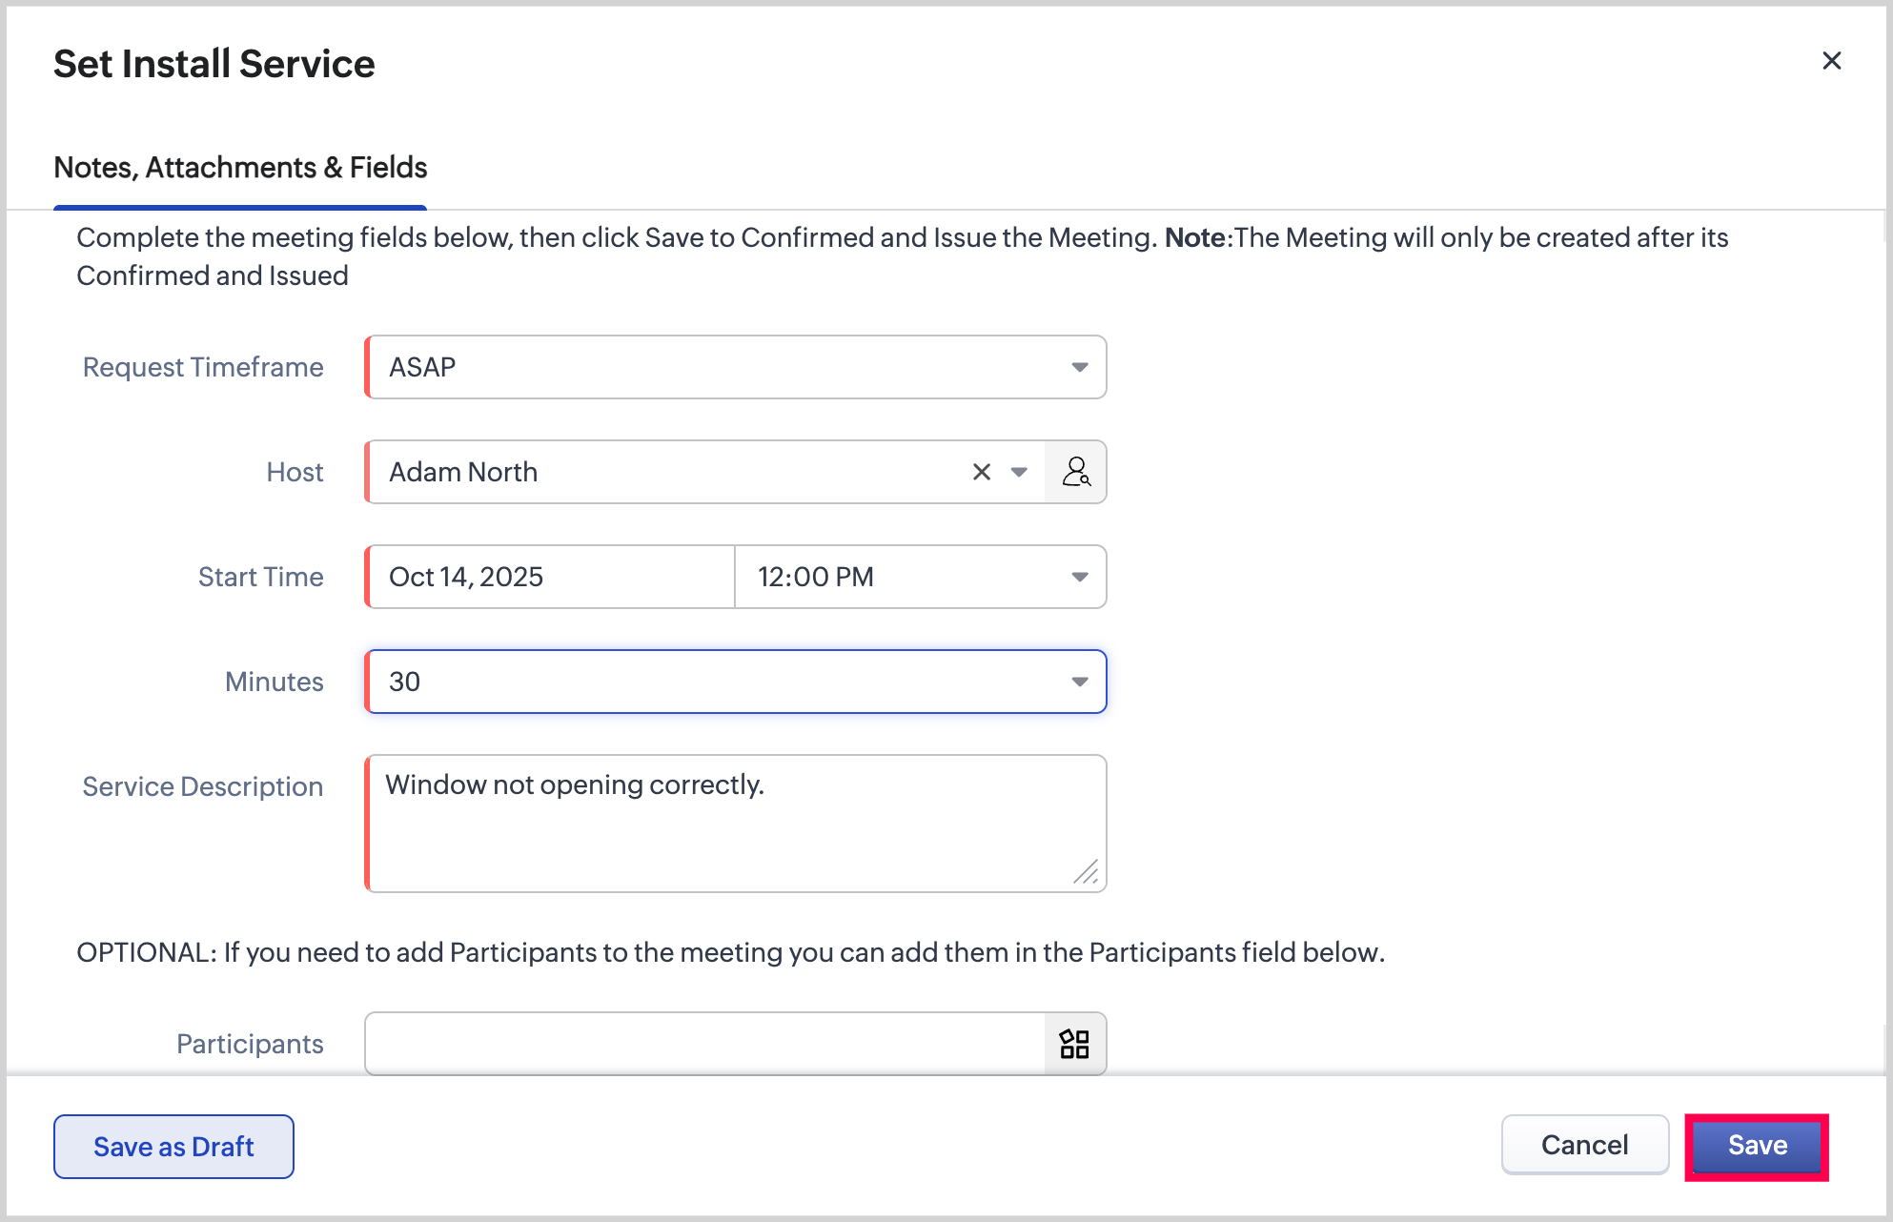Open the participants picker icon
The height and width of the screenshot is (1222, 1893).
[x=1074, y=1044]
